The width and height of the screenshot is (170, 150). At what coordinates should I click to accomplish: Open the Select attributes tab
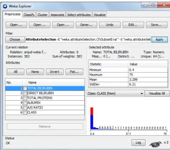pyautogui.click(x=79, y=15)
